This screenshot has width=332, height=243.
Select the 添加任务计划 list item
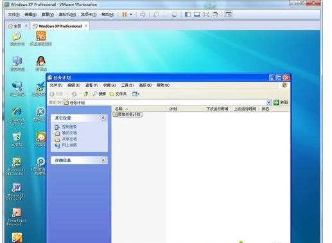tap(127, 114)
